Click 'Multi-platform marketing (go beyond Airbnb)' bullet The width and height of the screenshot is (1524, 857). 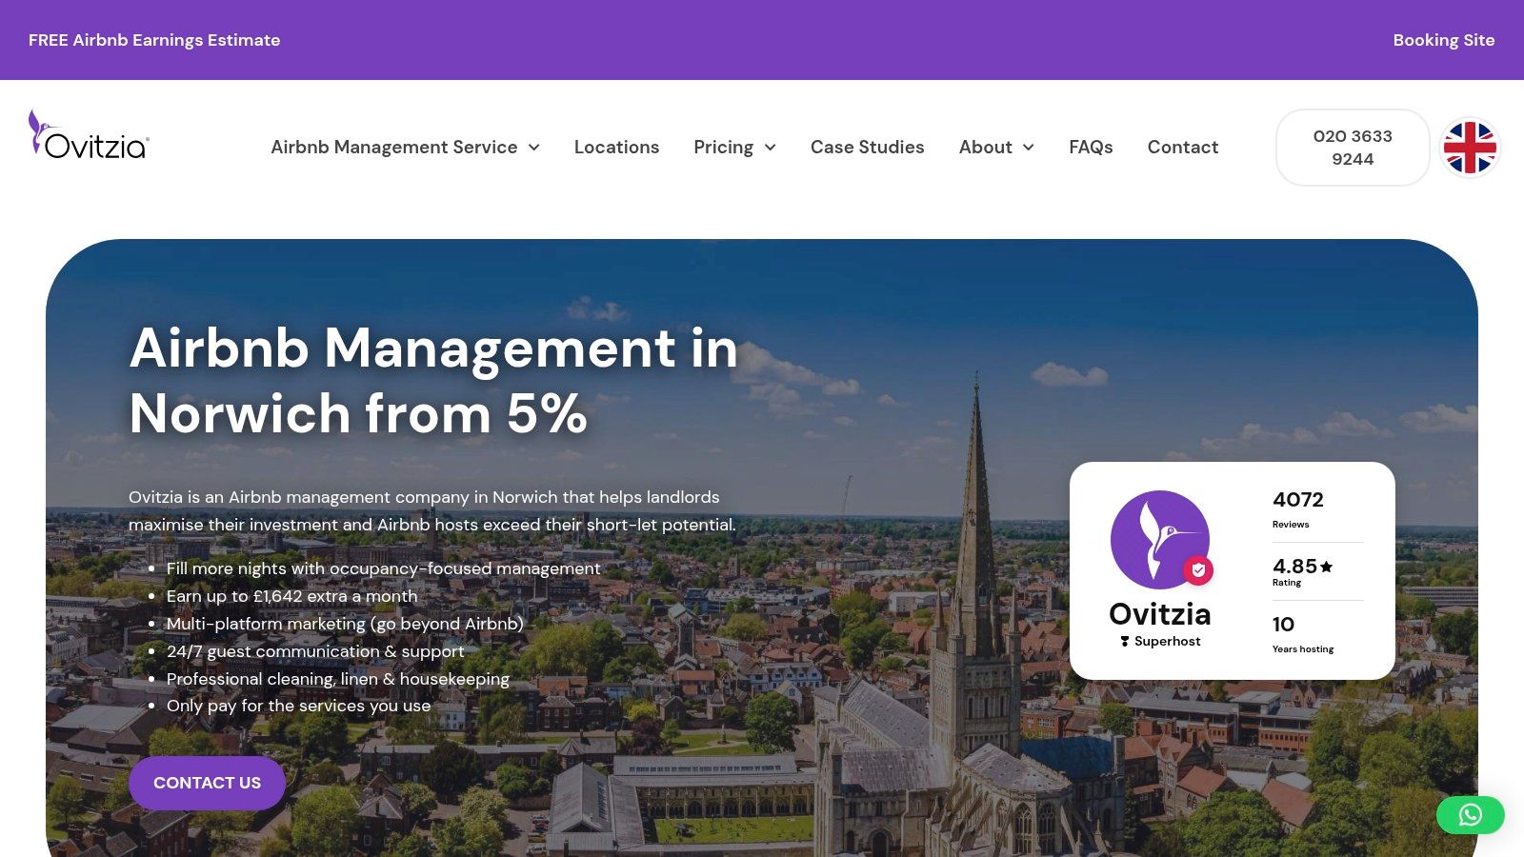[x=345, y=624]
